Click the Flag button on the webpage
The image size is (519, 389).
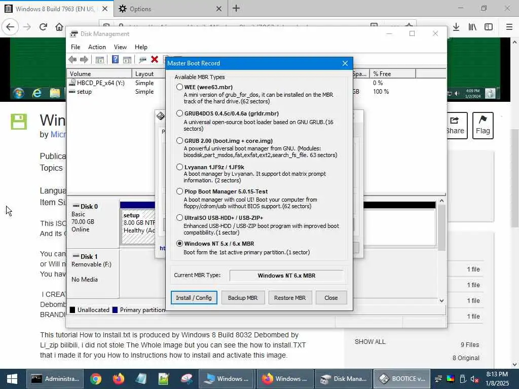(483, 126)
